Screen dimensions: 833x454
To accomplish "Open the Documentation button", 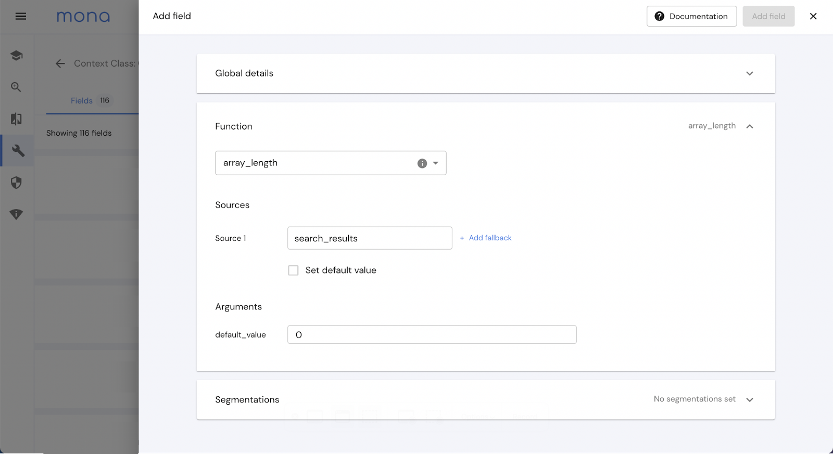I will pyautogui.click(x=691, y=16).
